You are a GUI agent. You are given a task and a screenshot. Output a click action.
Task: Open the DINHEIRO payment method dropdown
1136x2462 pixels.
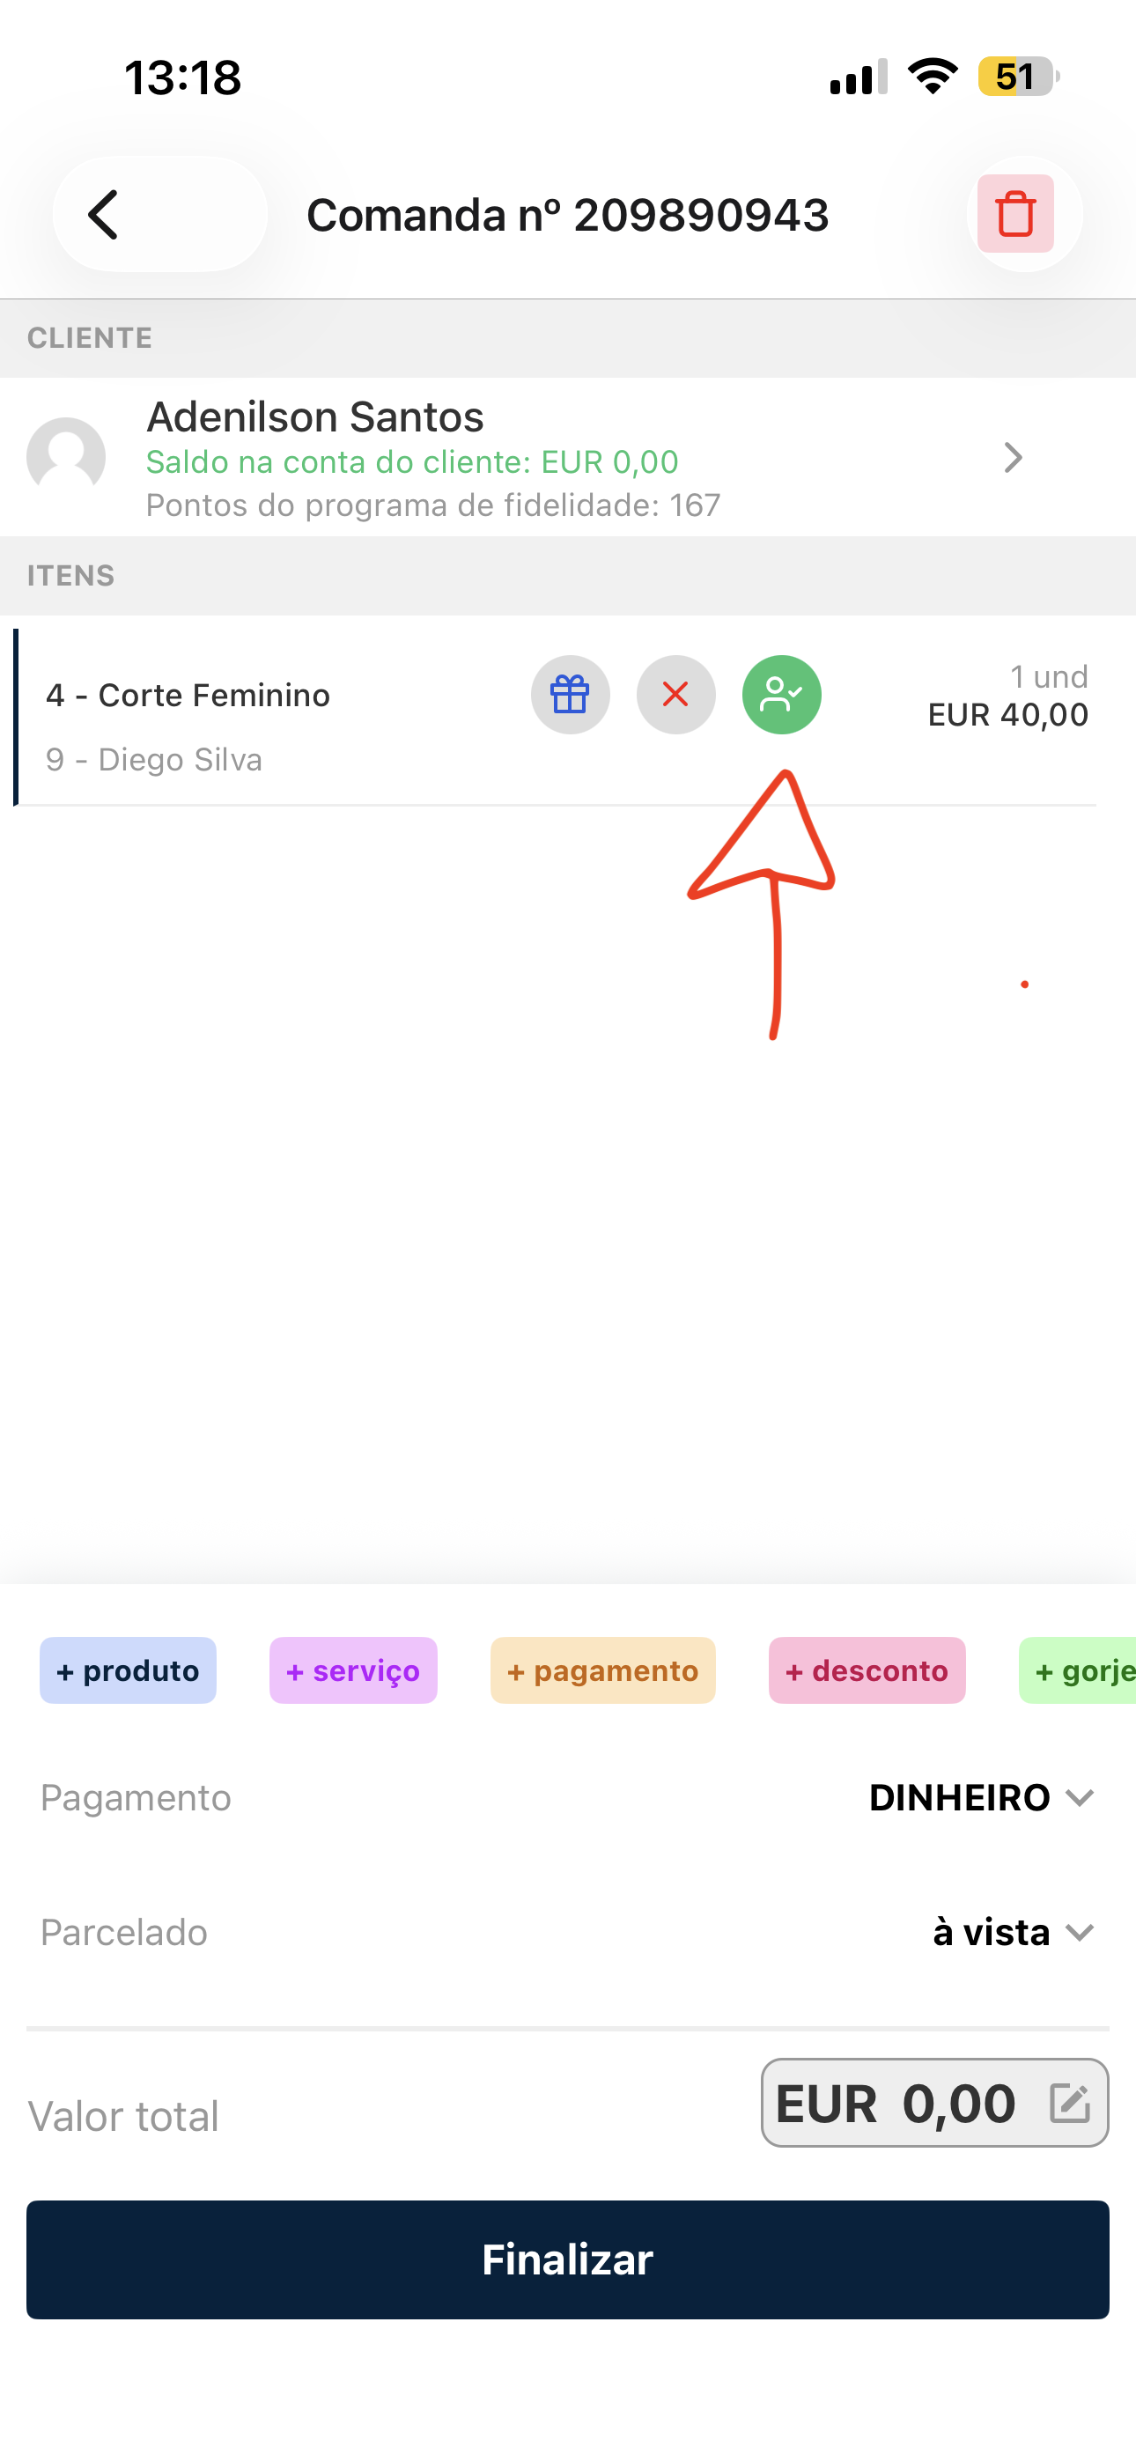coord(981,1798)
